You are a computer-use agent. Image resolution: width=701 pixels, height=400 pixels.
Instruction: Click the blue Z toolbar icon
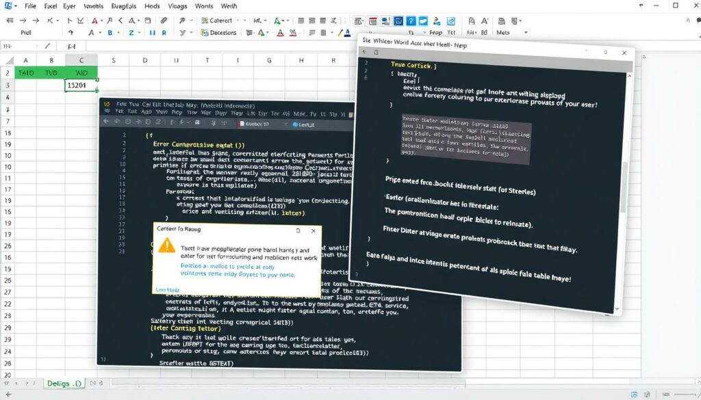click(x=131, y=33)
